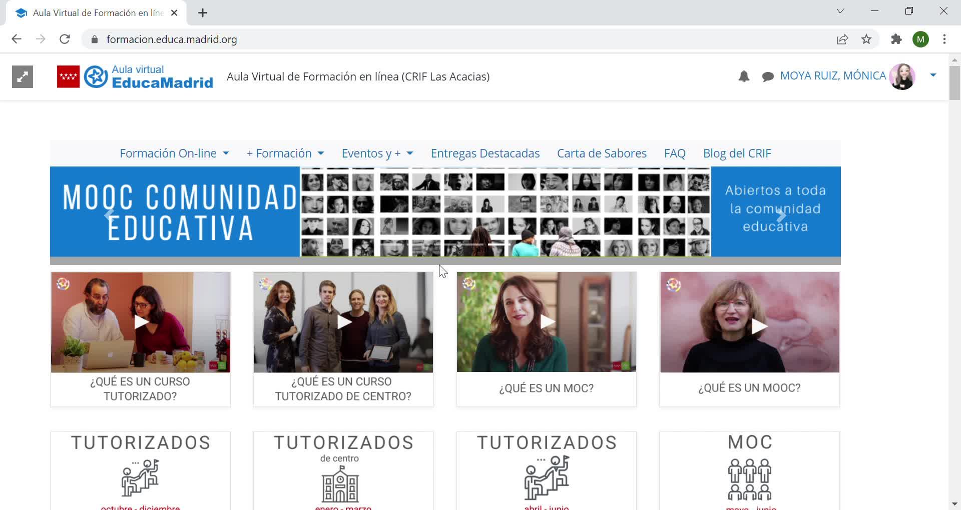Viewport: 961px width, 510px height.
Task: Open the messages speech bubble icon
Action: (768, 76)
